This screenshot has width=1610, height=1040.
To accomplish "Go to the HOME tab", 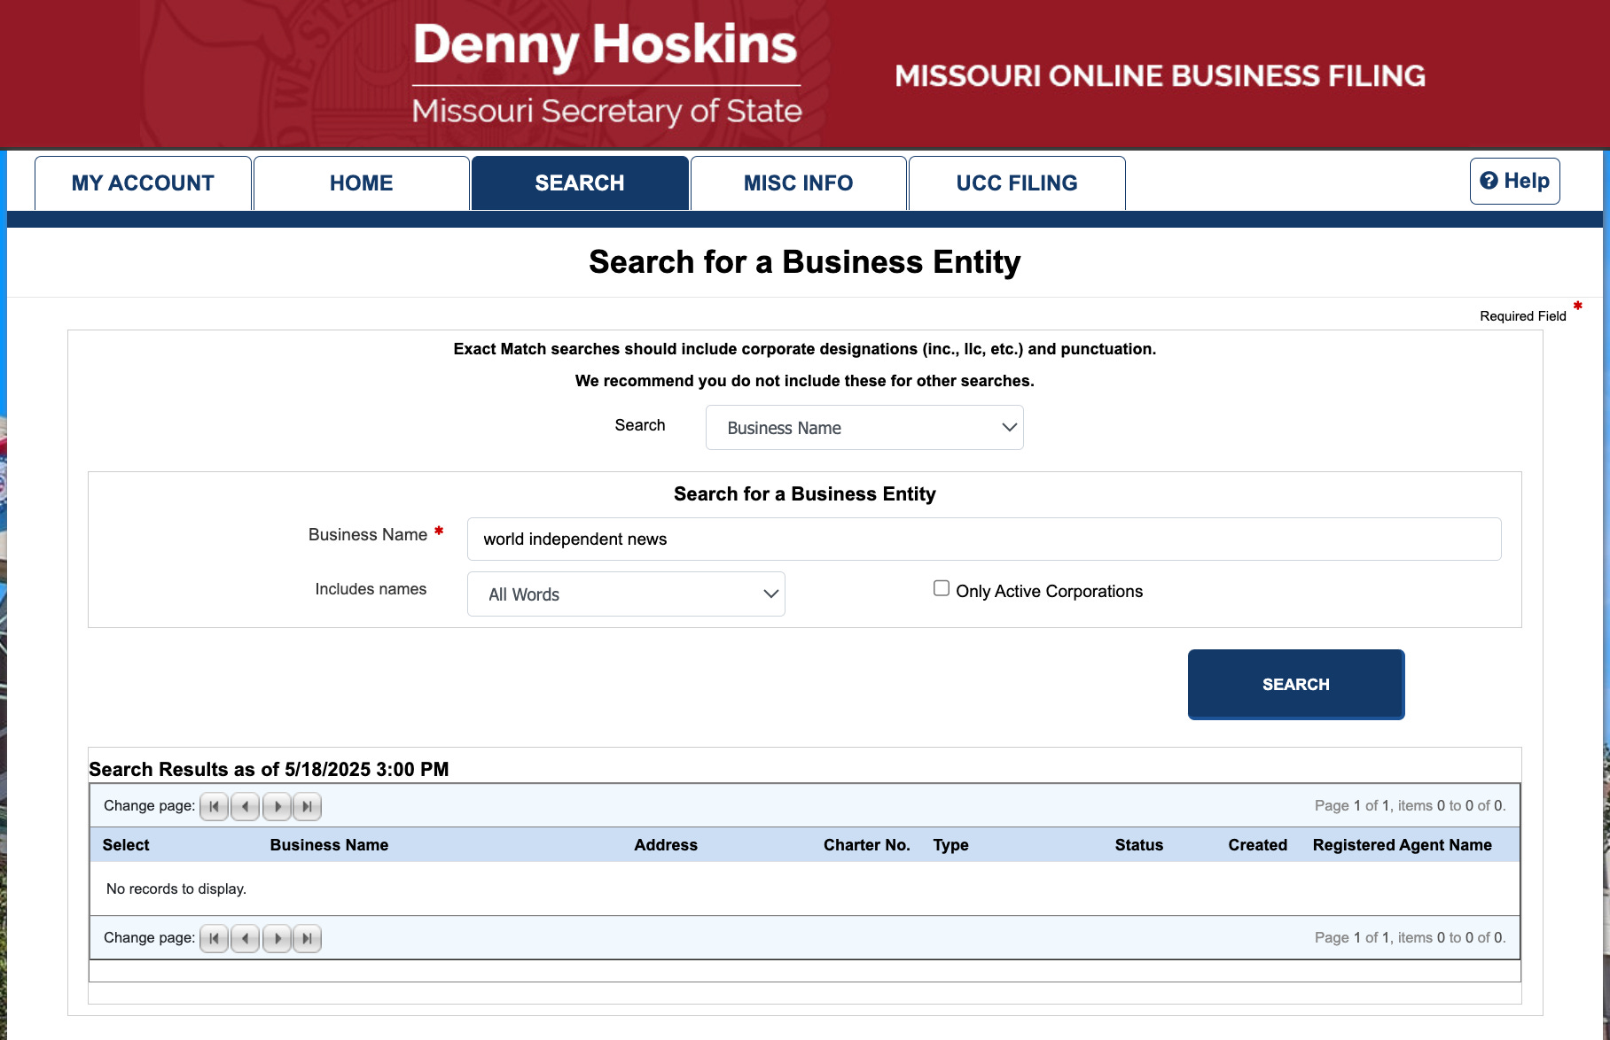I will 361,183.
